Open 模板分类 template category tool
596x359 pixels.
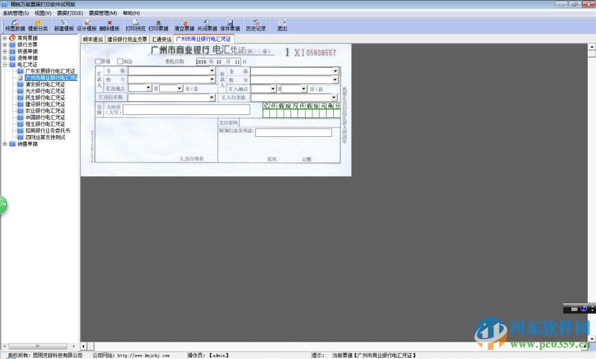(x=38, y=26)
